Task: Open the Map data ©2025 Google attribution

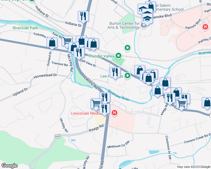Action: tap(194, 167)
